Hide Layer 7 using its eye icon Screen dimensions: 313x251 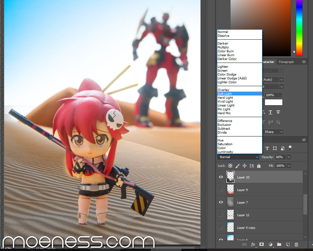coord(221,202)
